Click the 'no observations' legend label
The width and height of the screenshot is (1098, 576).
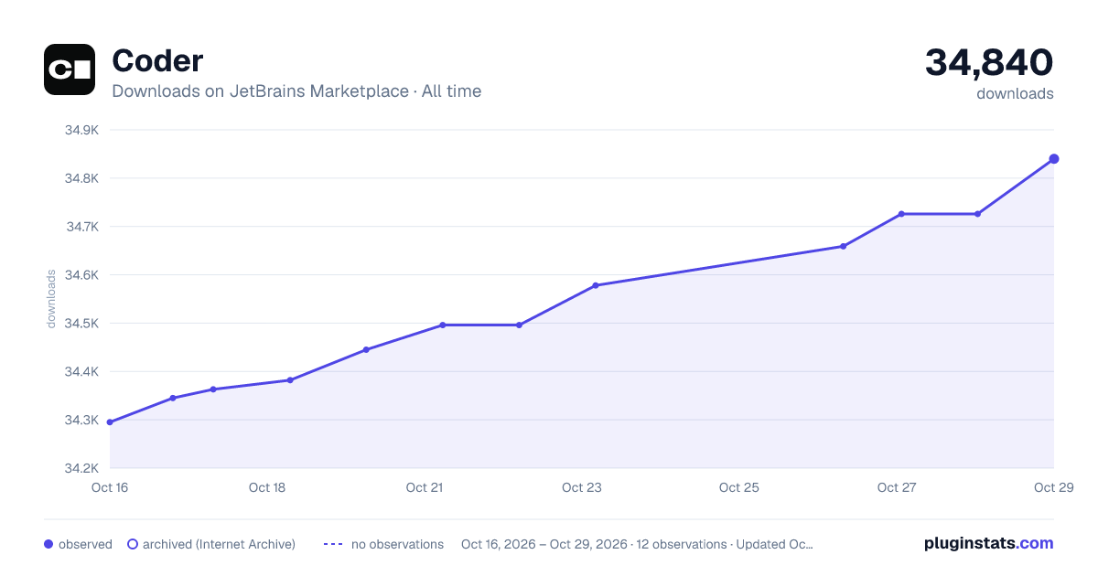(397, 544)
